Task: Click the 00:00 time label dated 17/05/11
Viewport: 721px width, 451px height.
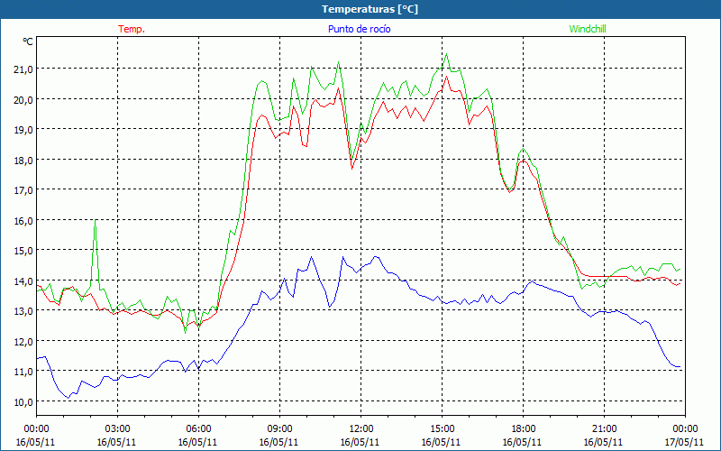Action: (x=685, y=428)
